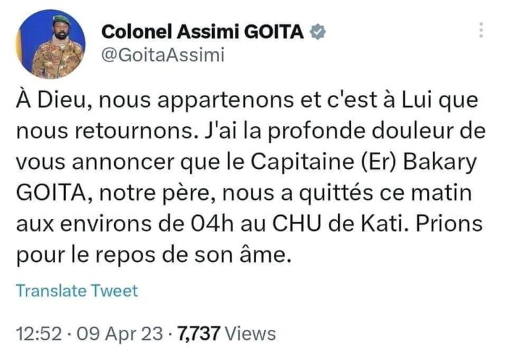Open the @GoitaAssimi handle link
The height and width of the screenshot is (351, 507).
pyautogui.click(x=161, y=55)
